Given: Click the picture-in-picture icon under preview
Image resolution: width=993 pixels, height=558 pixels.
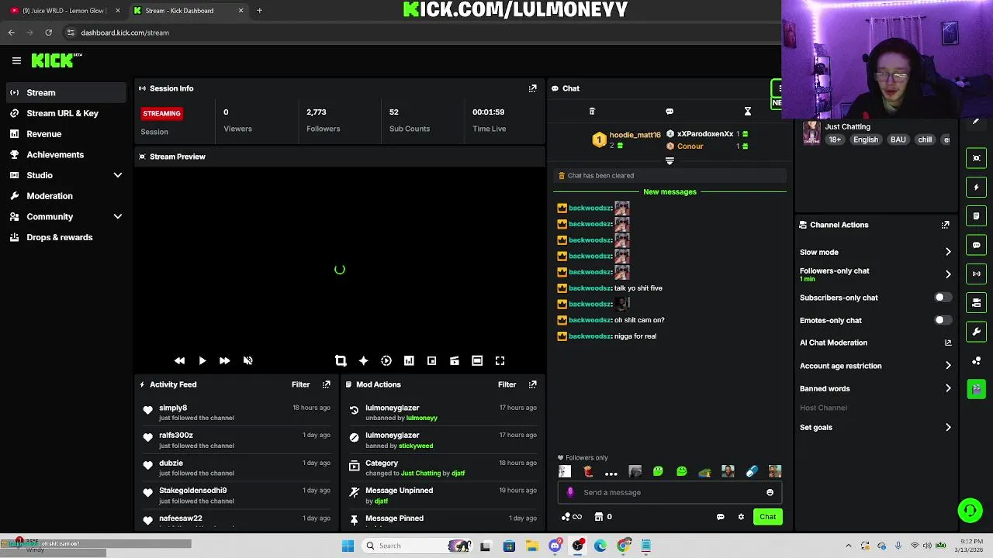Looking at the screenshot, I should point(431,361).
